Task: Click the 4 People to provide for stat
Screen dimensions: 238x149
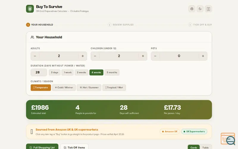Action: tap(86, 109)
